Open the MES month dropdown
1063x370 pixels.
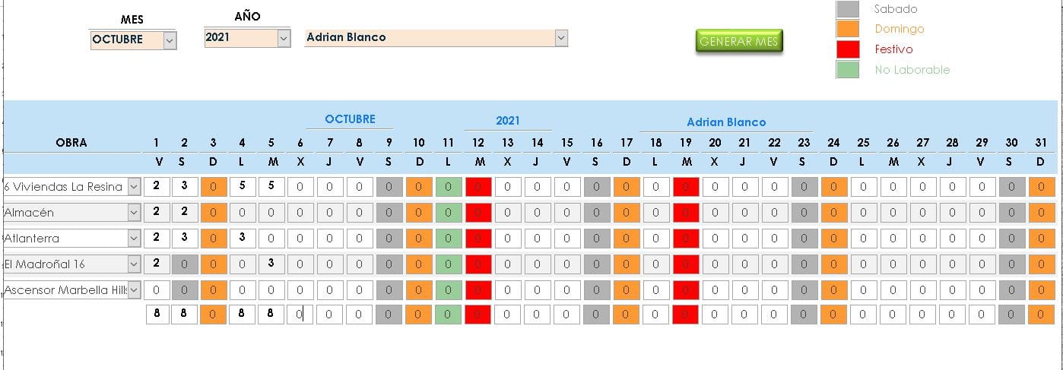[170, 40]
